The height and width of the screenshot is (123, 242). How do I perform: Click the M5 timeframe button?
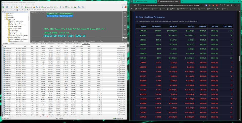(x=35, y=10)
